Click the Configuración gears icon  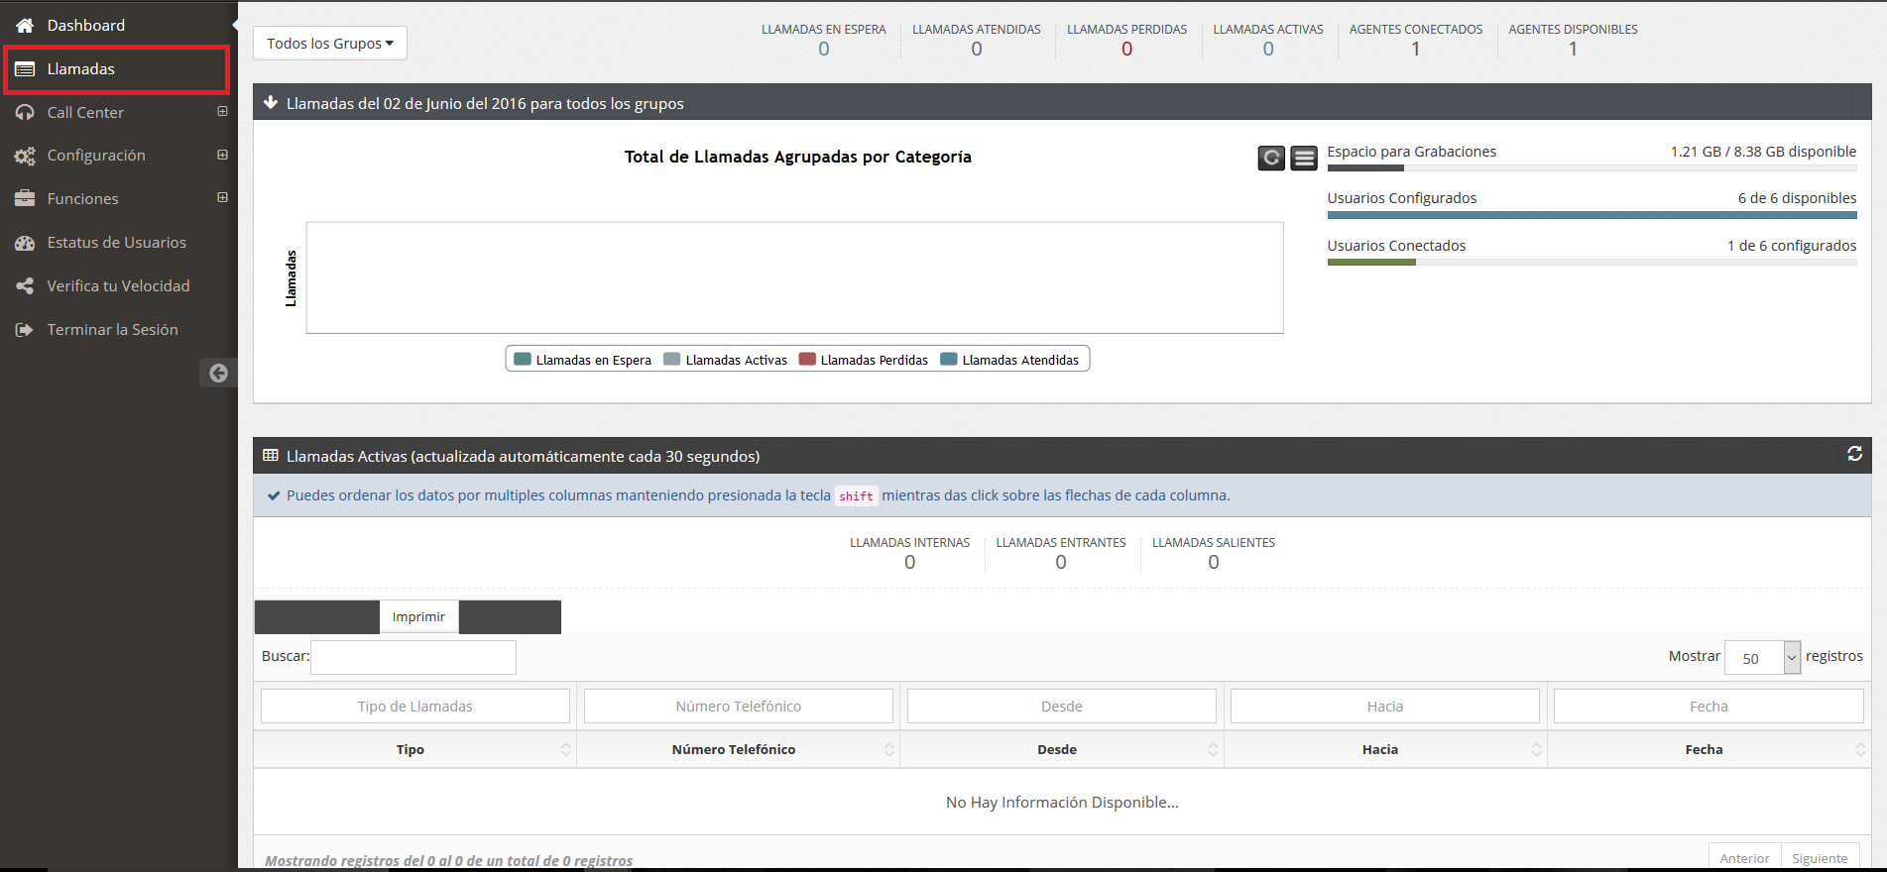25,156
